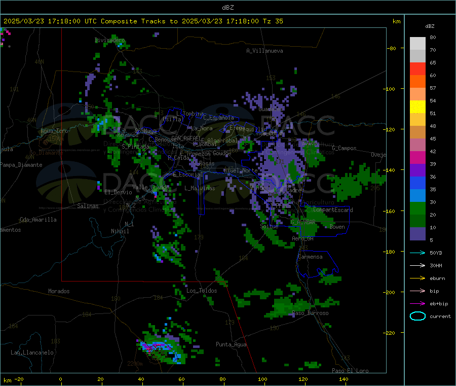Select the 51-54 dBZ yellow color swatch

tap(417, 107)
